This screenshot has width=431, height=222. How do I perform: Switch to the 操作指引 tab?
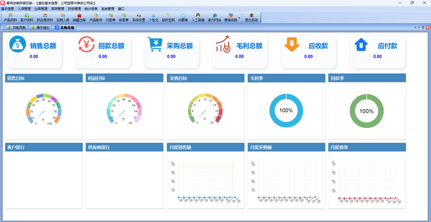click(40, 27)
